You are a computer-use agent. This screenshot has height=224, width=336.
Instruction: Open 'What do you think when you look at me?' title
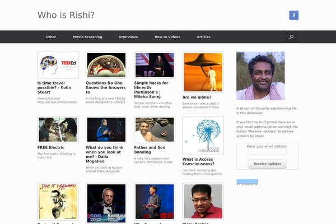click(105, 155)
